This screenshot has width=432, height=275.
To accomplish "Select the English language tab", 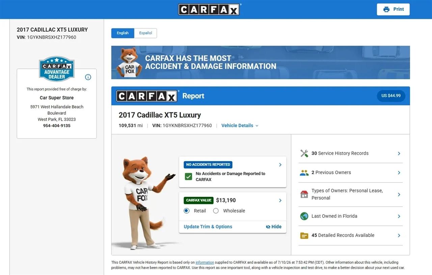I will point(123,33).
